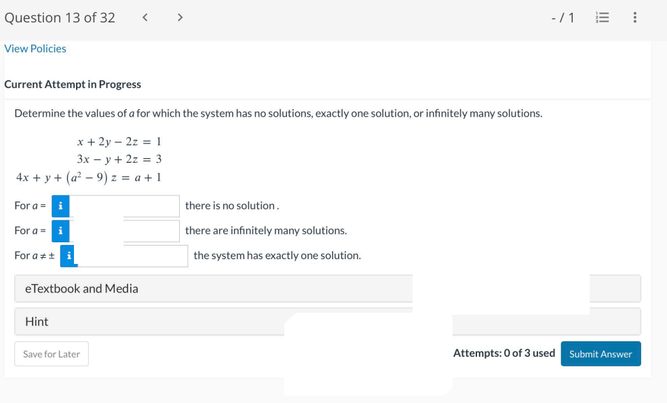The width and height of the screenshot is (667, 403).
Task: Click info icon beside the no solution field
Action: point(61,206)
